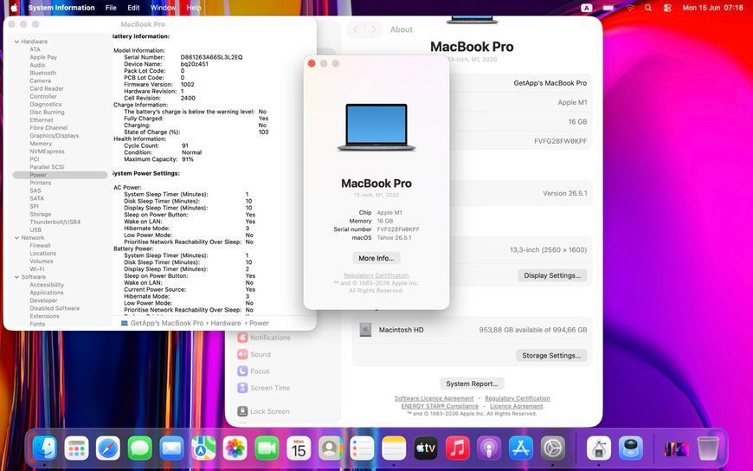This screenshot has width=753, height=471.
Task: Open Software Licence Agreement link
Action: (x=434, y=398)
